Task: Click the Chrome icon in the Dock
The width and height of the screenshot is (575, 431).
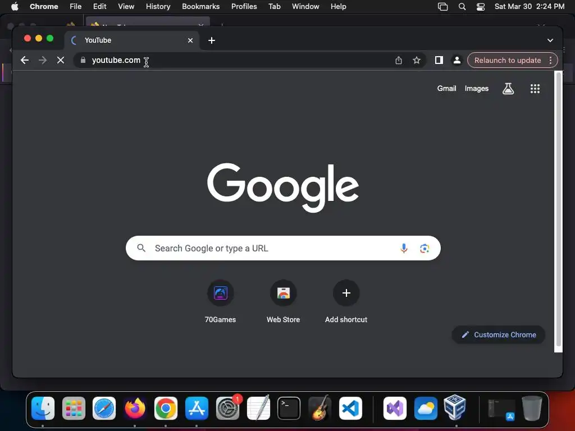Action: [x=166, y=408]
